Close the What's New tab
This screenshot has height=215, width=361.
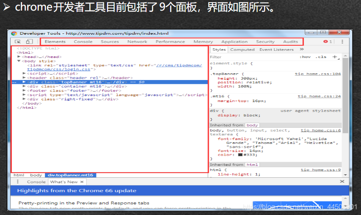coord(82,182)
